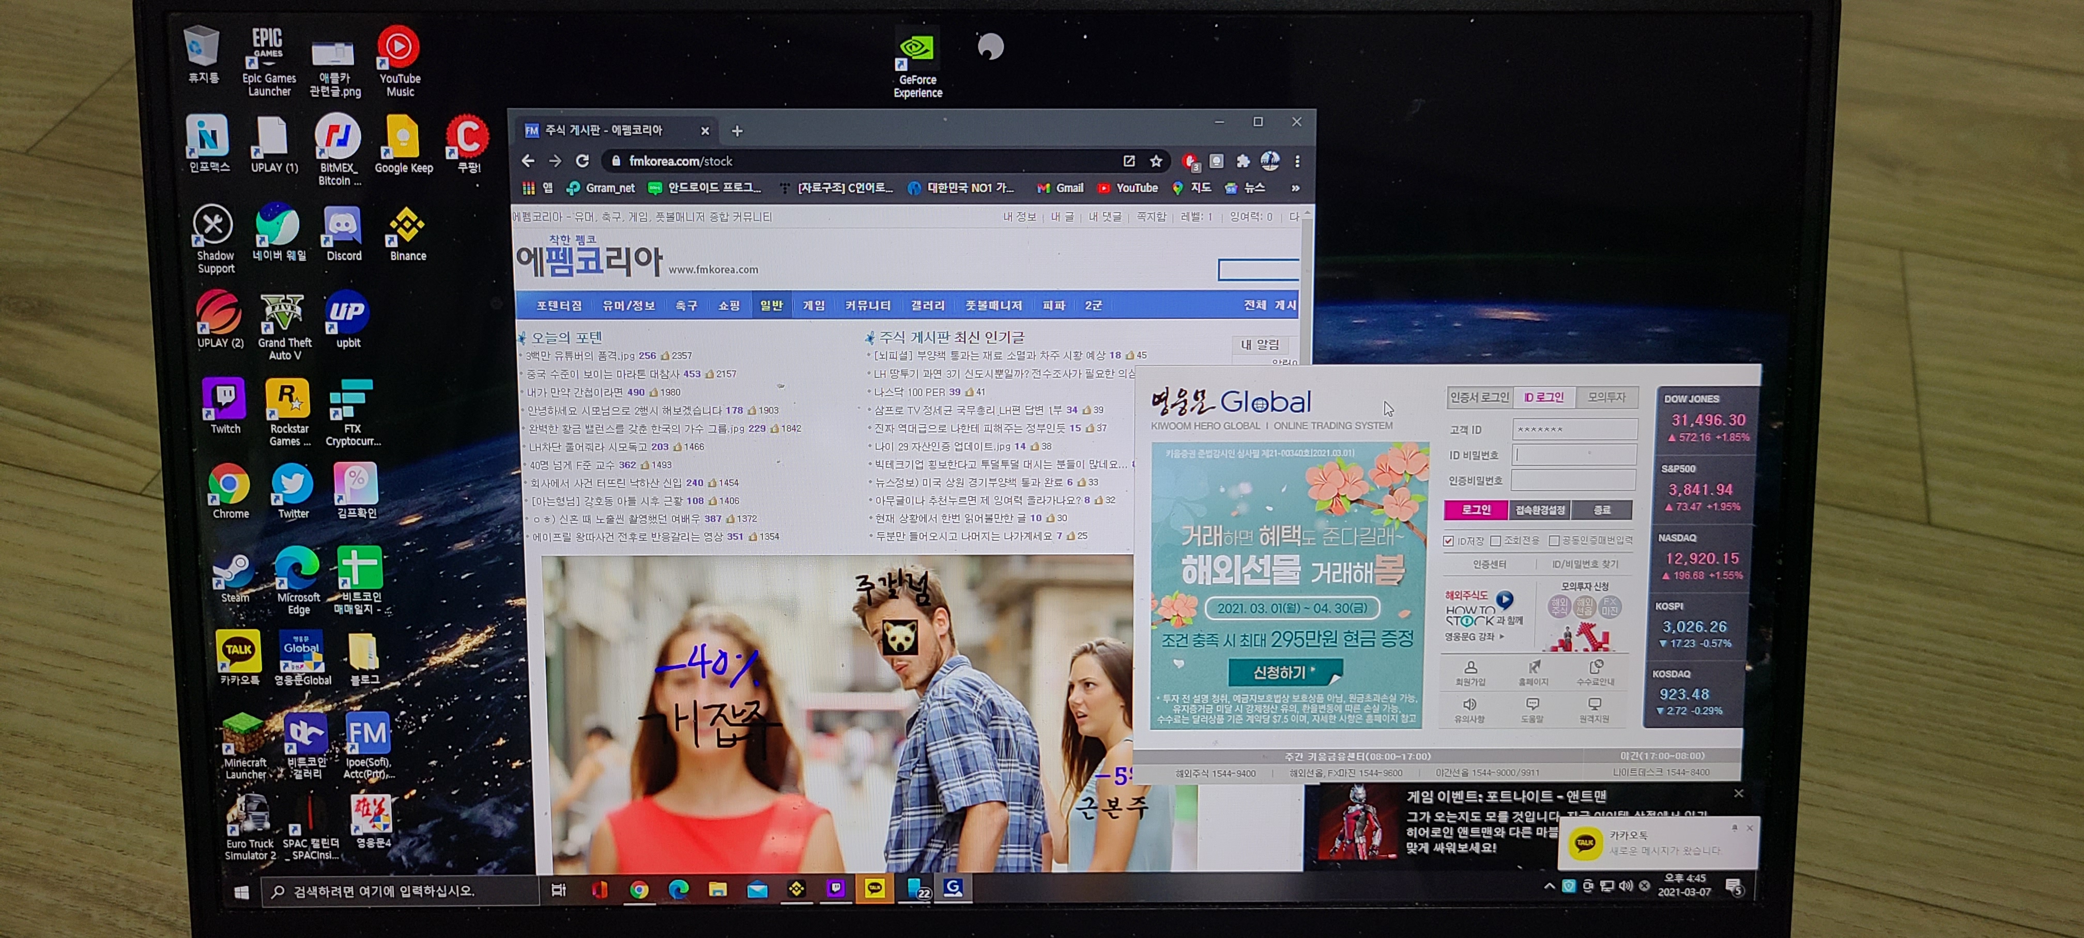The height and width of the screenshot is (938, 2084).
Task: Open the Google Keep desktop icon
Action: pyautogui.click(x=403, y=144)
